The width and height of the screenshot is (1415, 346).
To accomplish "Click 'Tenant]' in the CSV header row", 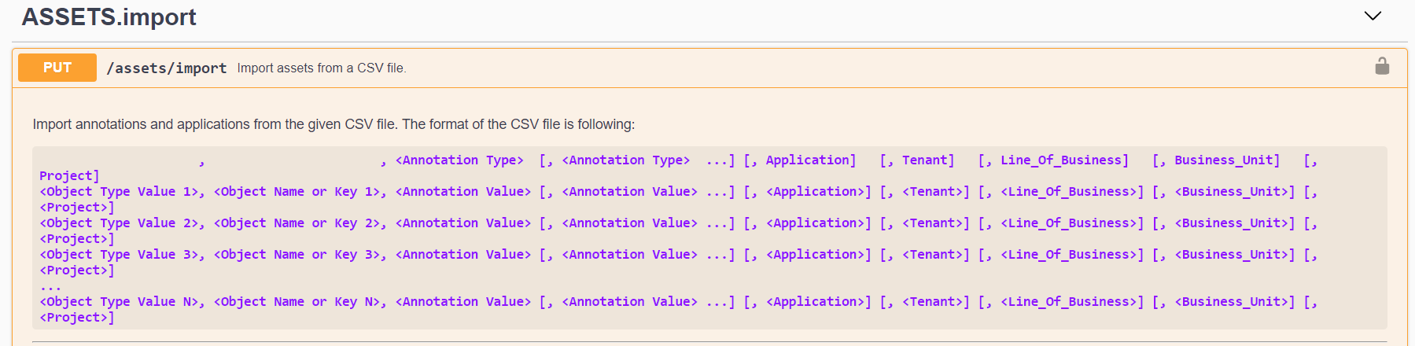I will pyautogui.click(x=927, y=160).
